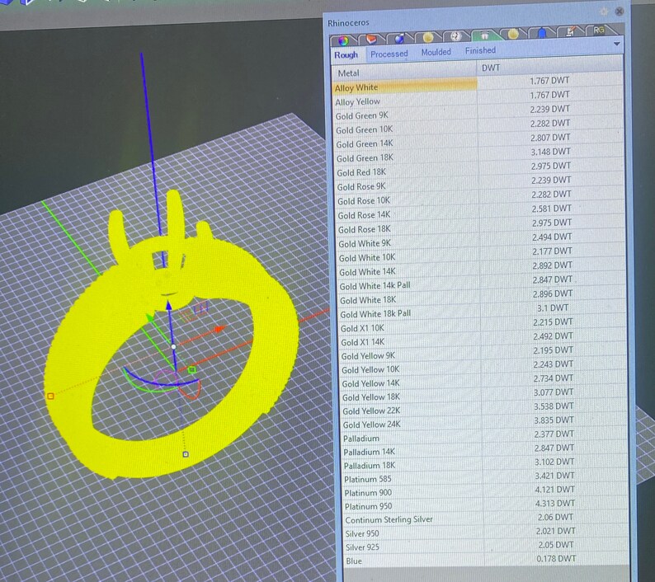Open the second gold coin panel tab
The width and height of the screenshot is (655, 582).
click(513, 35)
